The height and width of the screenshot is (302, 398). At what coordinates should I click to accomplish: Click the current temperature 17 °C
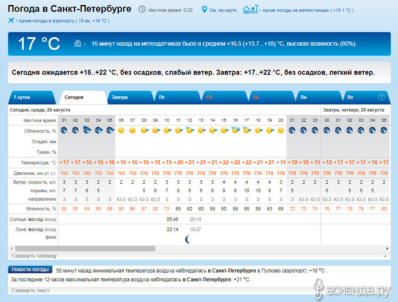[x=39, y=44]
